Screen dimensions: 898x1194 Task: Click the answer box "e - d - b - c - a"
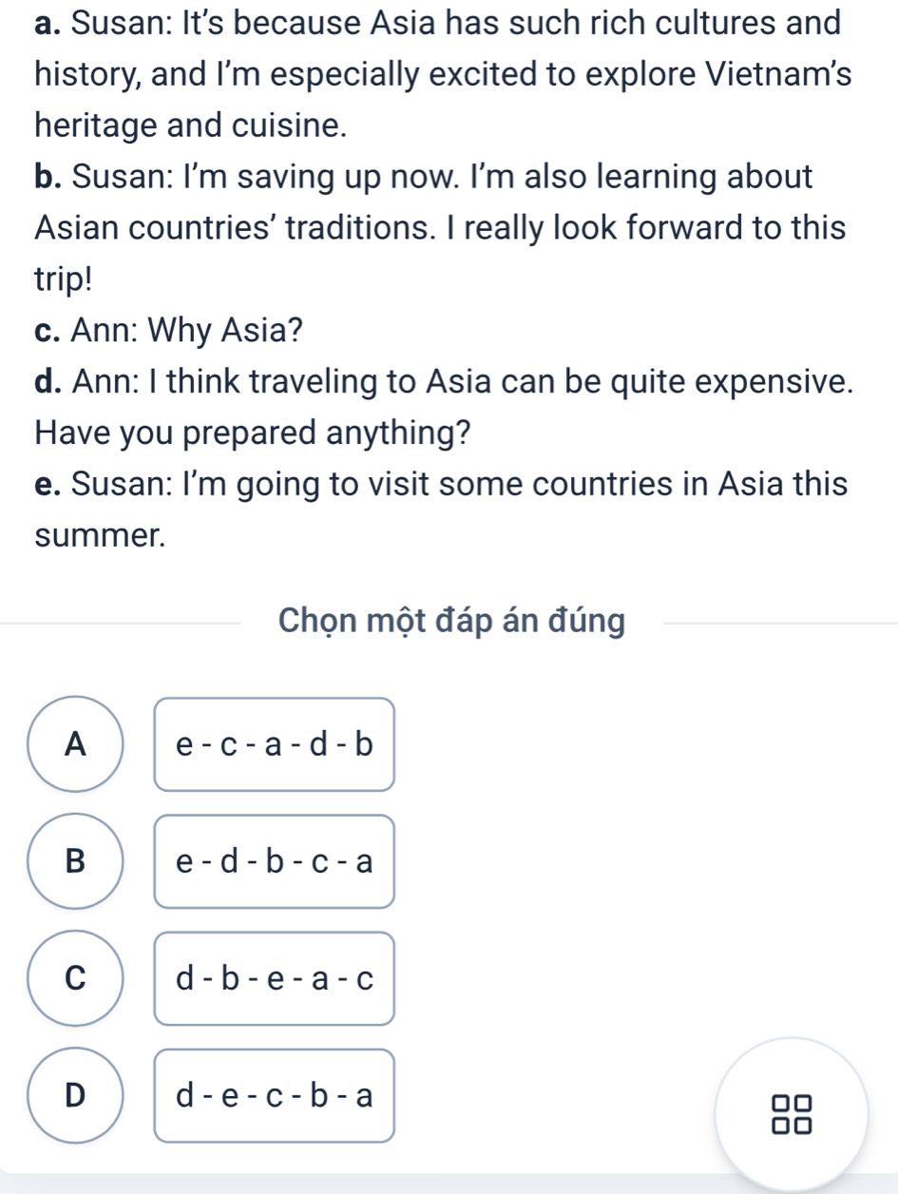coord(275,861)
